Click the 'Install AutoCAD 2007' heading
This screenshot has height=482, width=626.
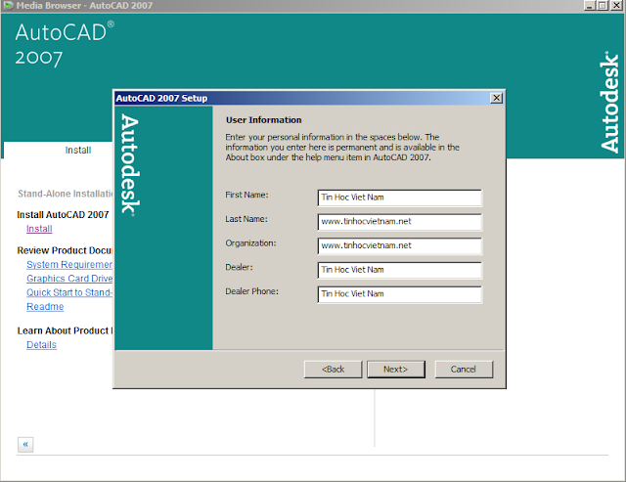coord(63,215)
